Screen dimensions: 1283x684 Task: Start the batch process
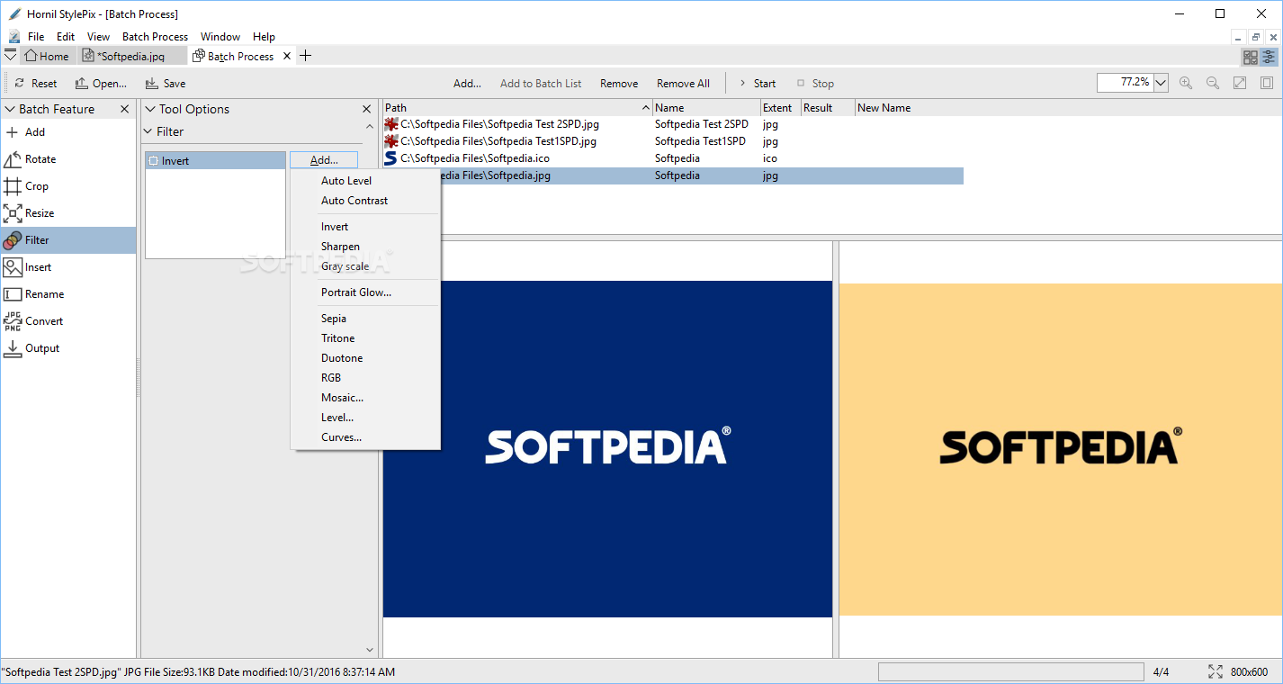click(757, 84)
